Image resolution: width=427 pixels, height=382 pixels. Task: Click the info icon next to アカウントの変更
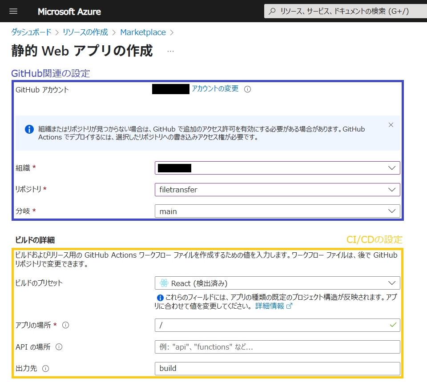point(248,89)
